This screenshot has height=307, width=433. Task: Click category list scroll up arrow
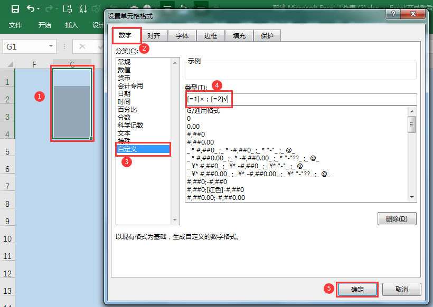(175, 63)
